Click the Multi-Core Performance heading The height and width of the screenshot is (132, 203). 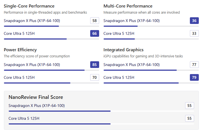(x=128, y=6)
